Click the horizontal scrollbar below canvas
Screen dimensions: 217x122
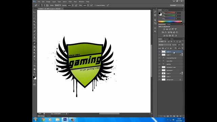pyautogui.click(x=109, y=114)
